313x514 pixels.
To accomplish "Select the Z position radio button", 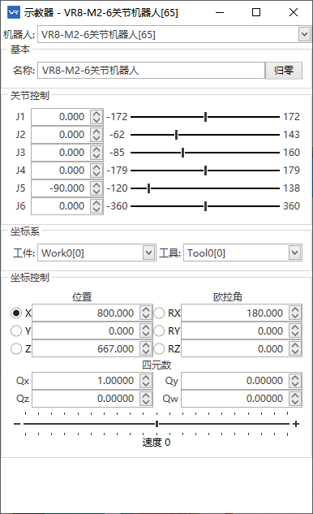I will coord(16,348).
